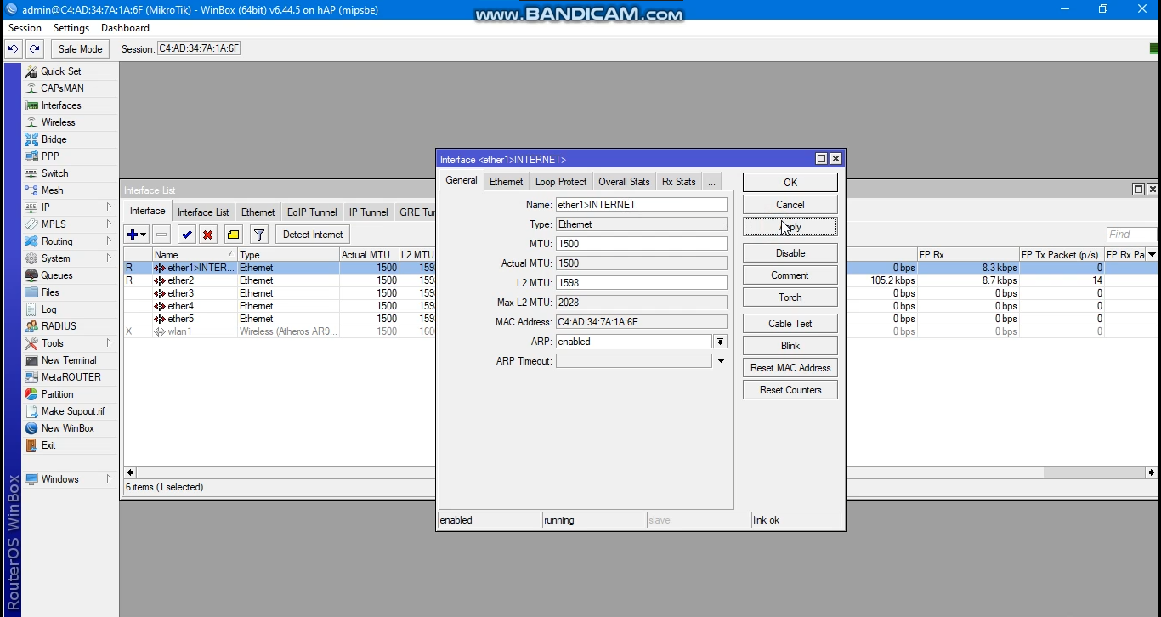Switch to Ethernet tab in dialog
Viewport: 1161px width, 617px height.
[506, 182]
